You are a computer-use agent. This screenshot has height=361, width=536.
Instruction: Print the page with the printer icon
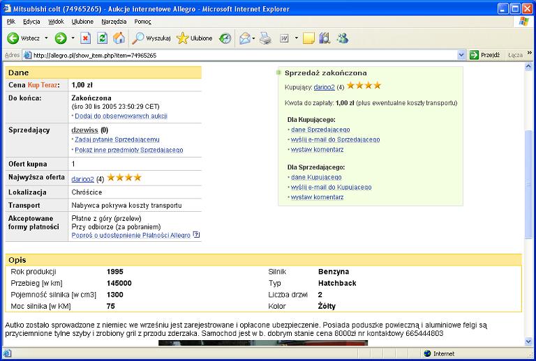click(265, 38)
